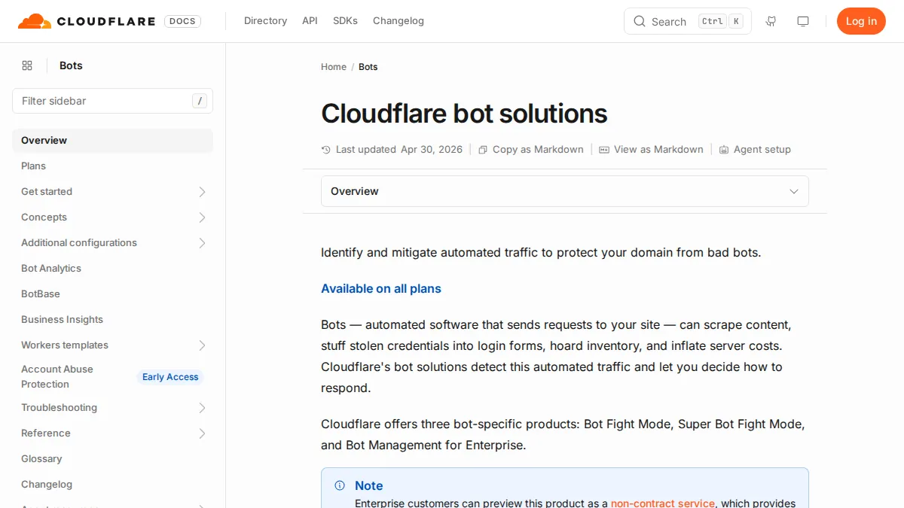Open the products grid icon beside Bots

[x=27, y=65]
